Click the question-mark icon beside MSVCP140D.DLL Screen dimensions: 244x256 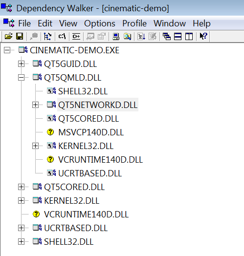coord(50,132)
